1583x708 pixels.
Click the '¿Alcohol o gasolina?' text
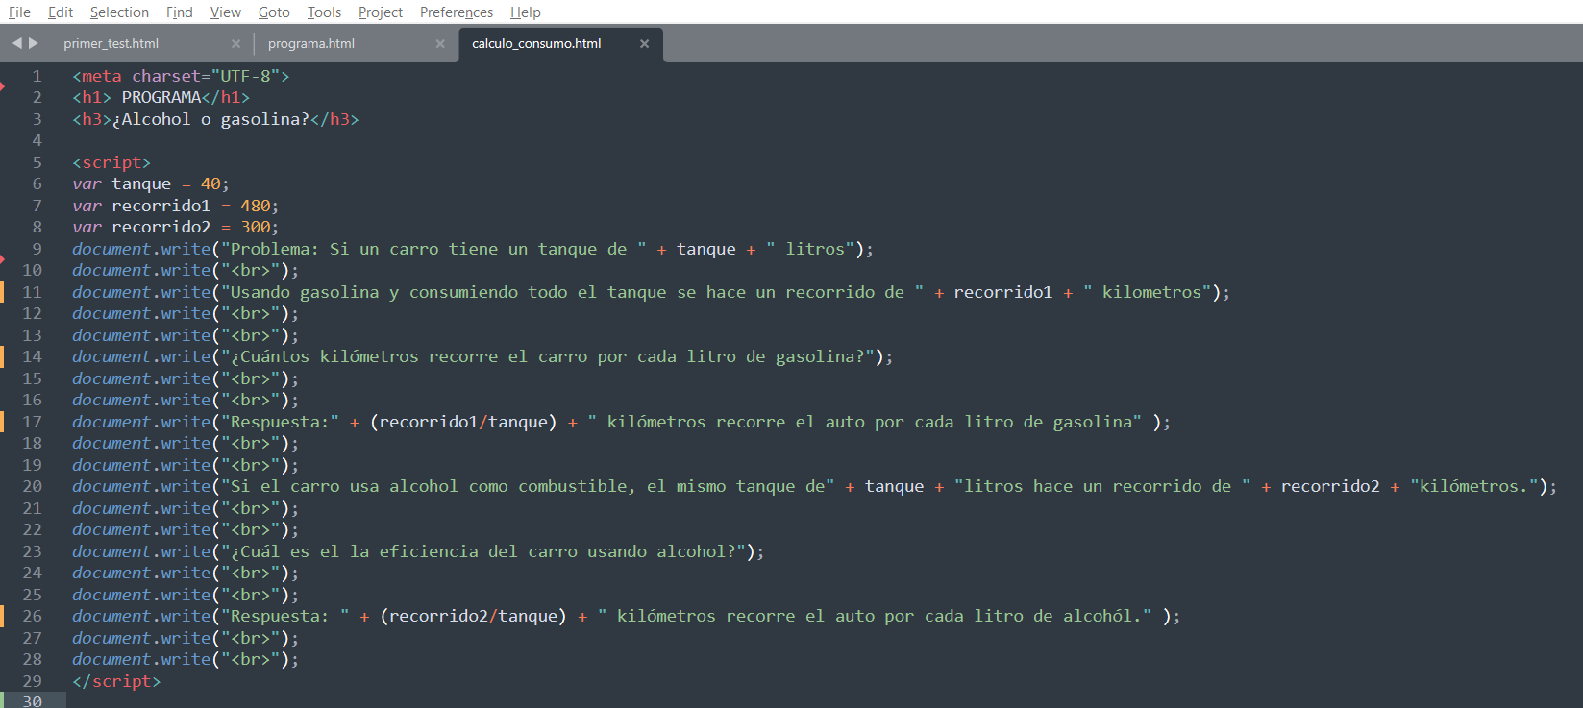tap(210, 119)
